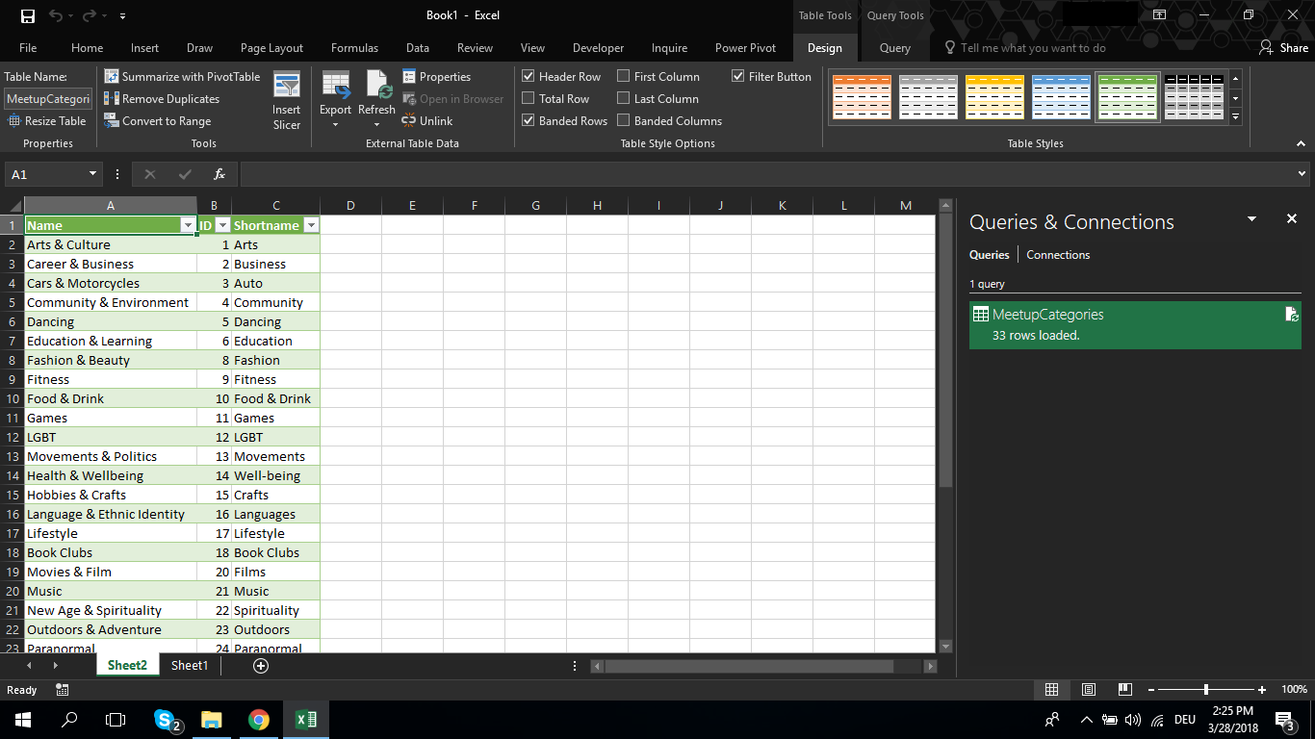Switch to the Query ribbon tab
Screen dimensions: 1315x739
pos(894,47)
